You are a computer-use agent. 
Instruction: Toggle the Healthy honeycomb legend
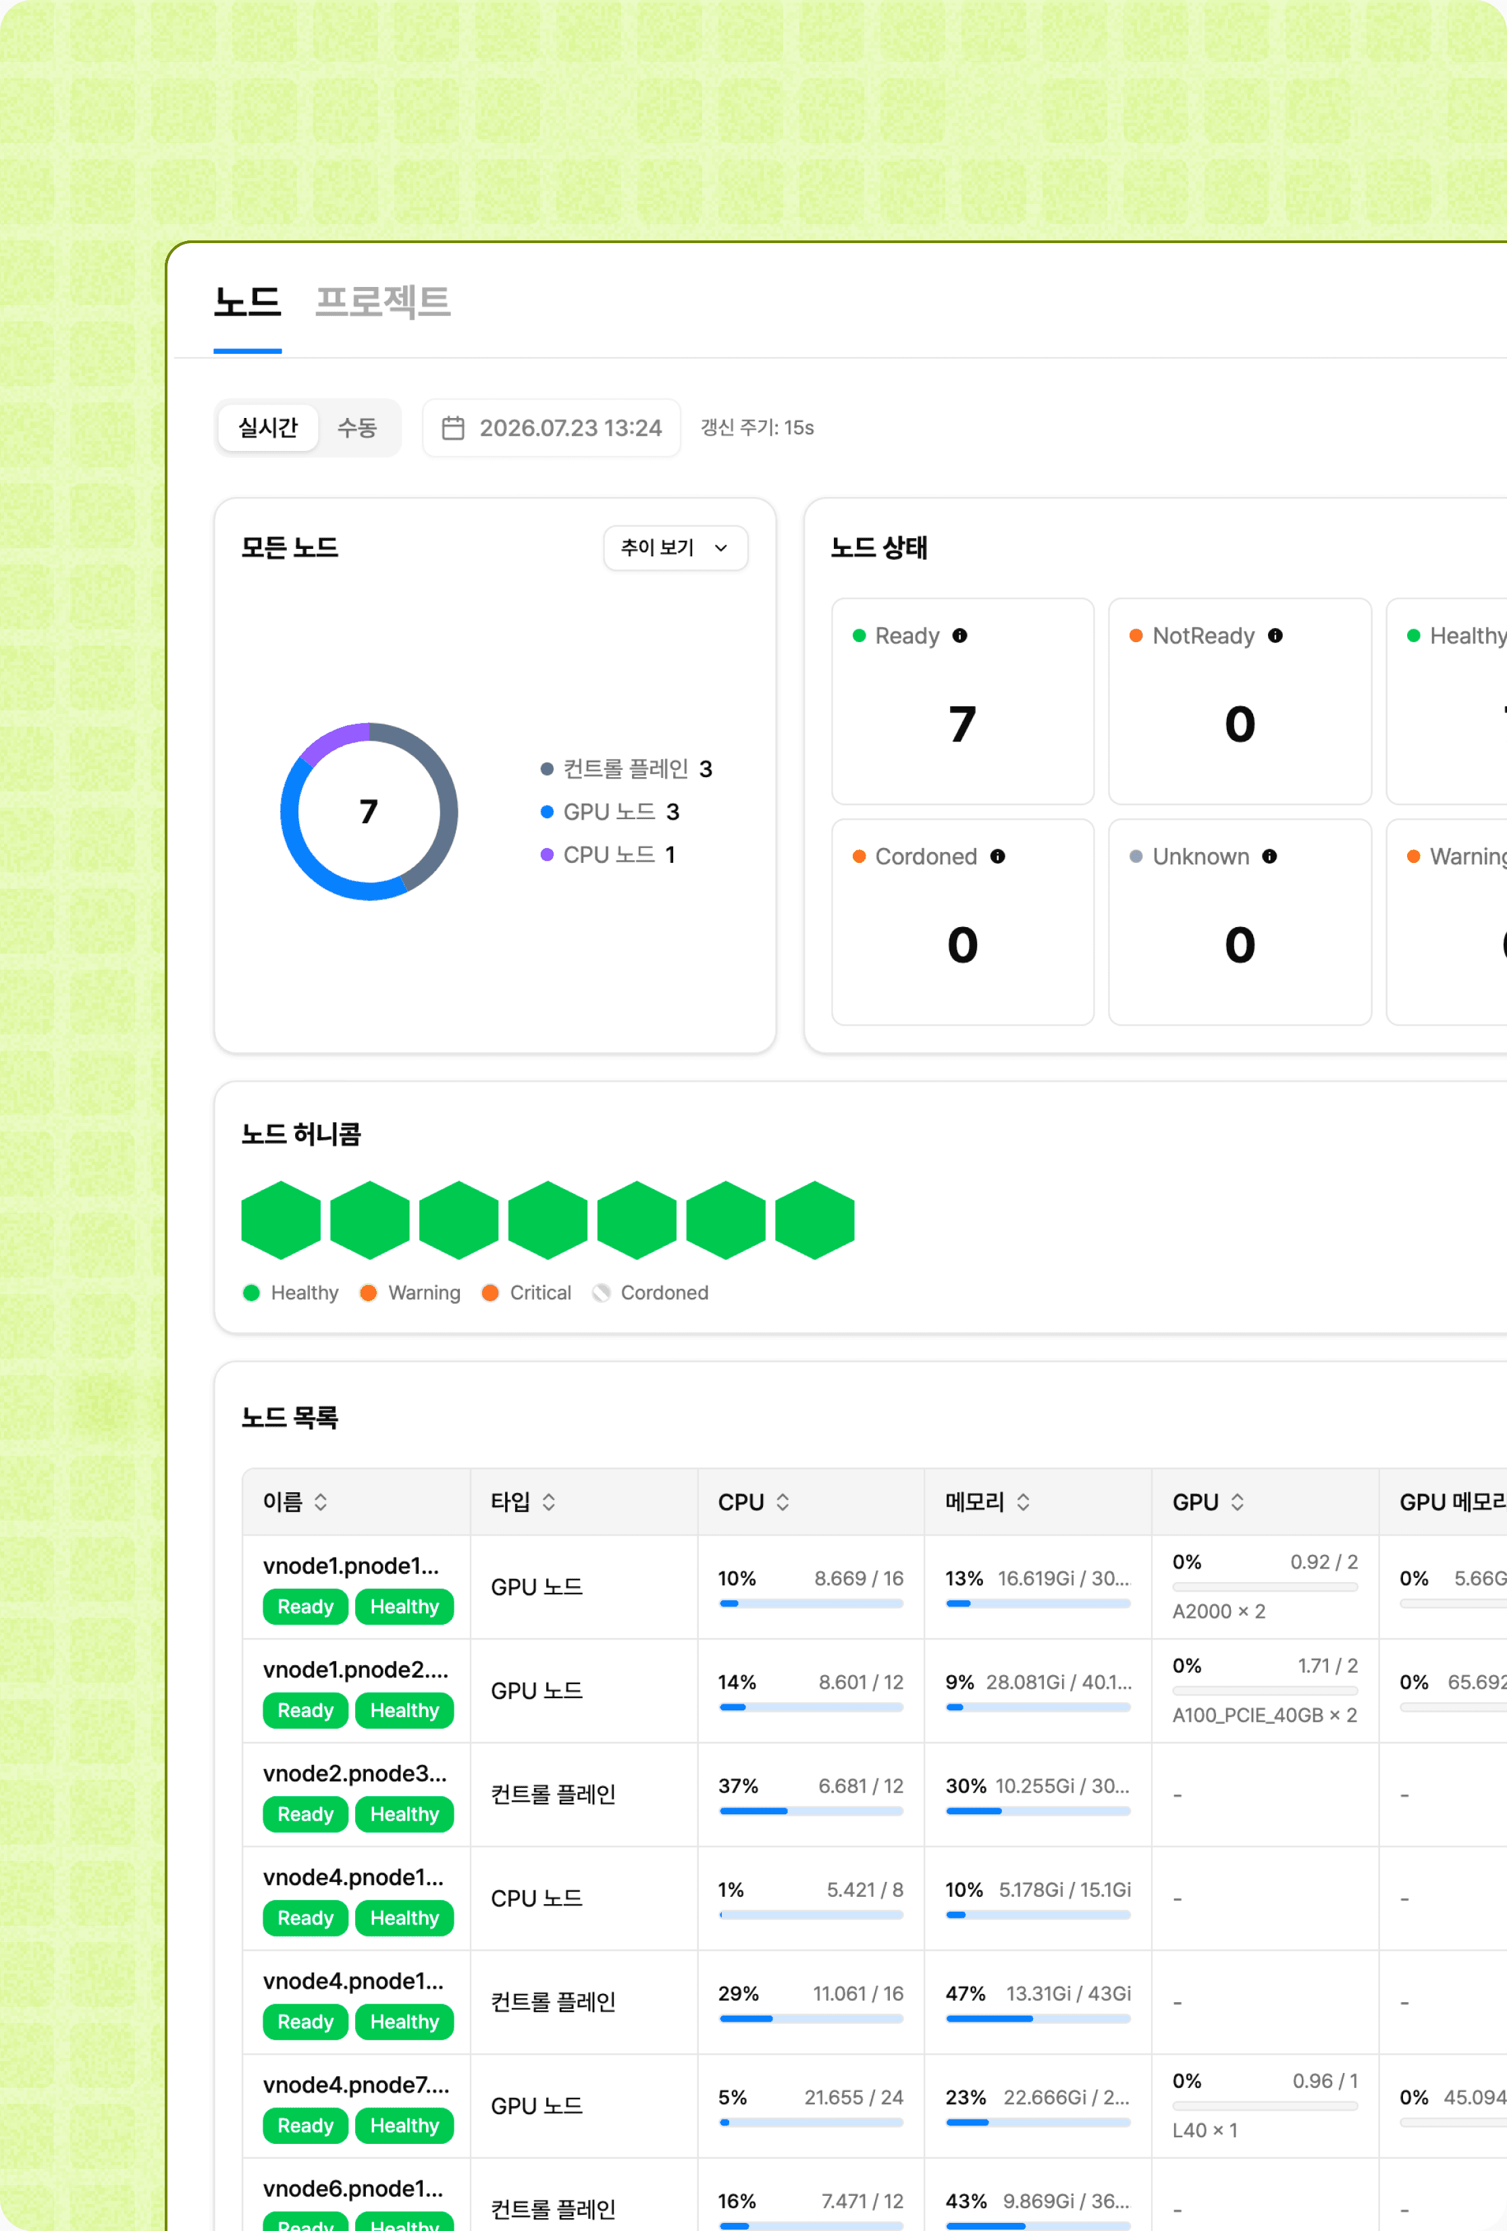(291, 1293)
